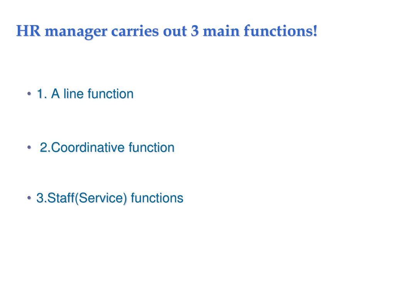
Task: Click the word 'line' in first bullet
Action: (73, 94)
